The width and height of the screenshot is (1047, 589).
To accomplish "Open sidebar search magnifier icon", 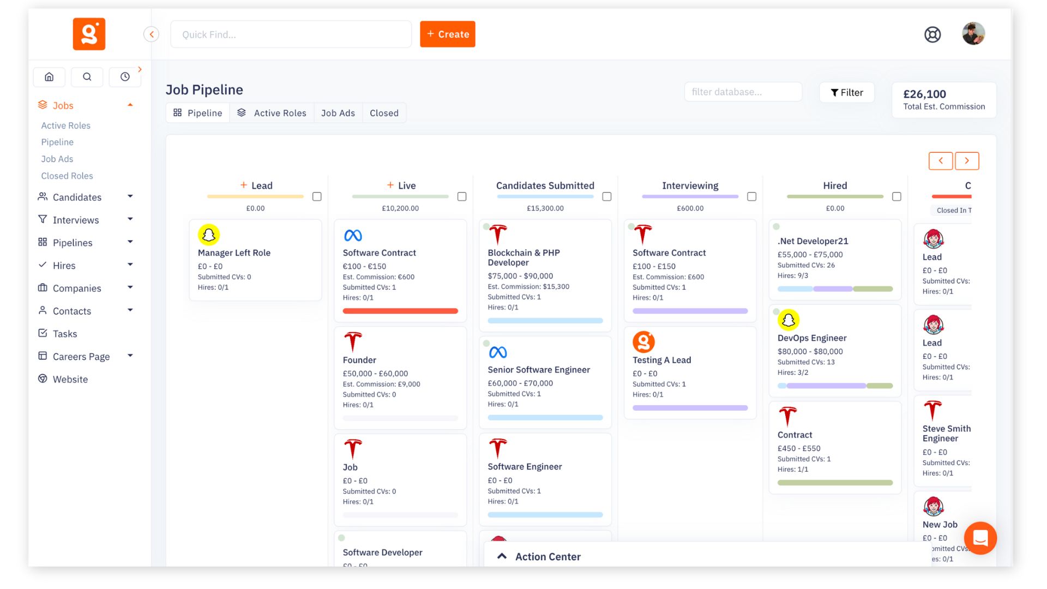I will click(x=87, y=77).
